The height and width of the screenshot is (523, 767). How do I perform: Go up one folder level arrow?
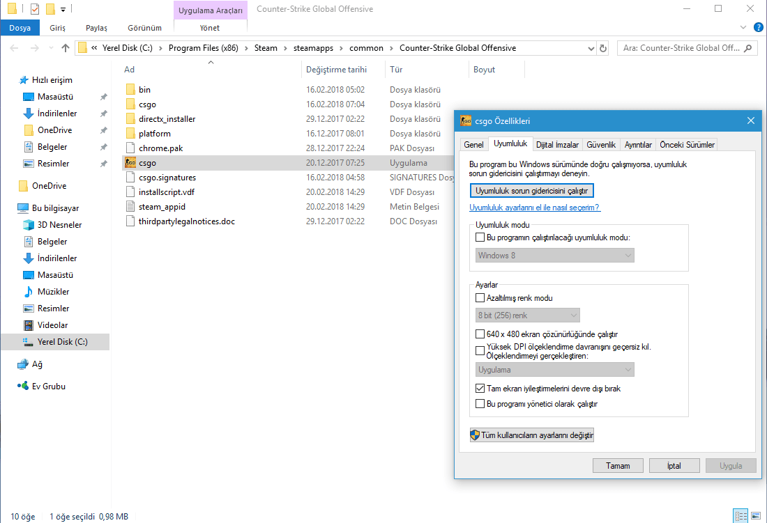tap(66, 48)
